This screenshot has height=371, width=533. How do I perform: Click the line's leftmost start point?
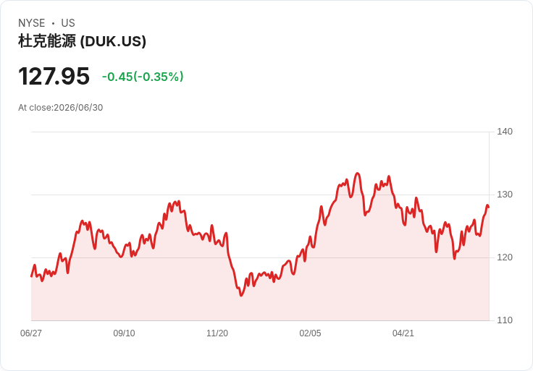point(31,276)
